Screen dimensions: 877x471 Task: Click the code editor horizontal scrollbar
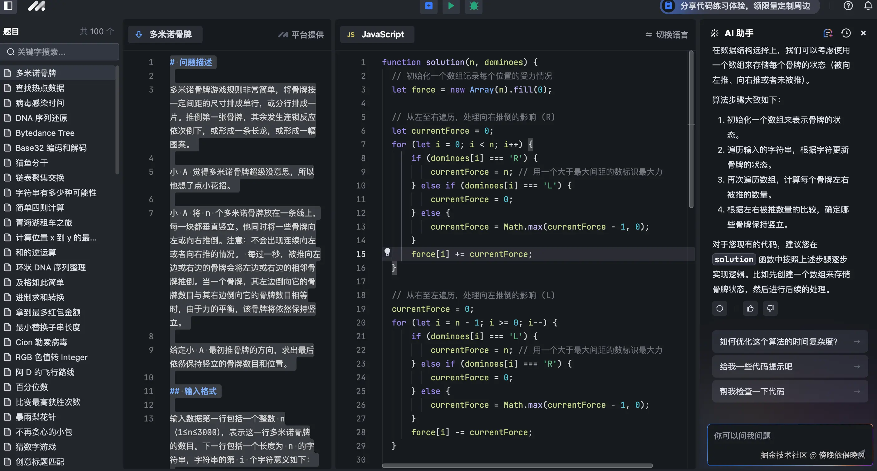pos(517,466)
